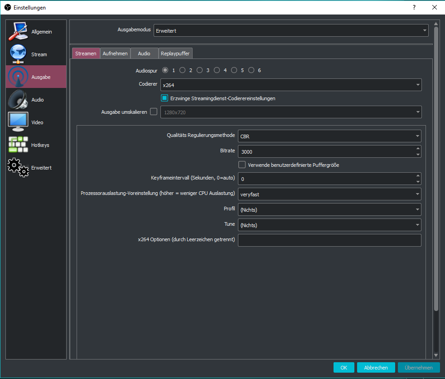Switch to the Aufnehmen tab

115,53
